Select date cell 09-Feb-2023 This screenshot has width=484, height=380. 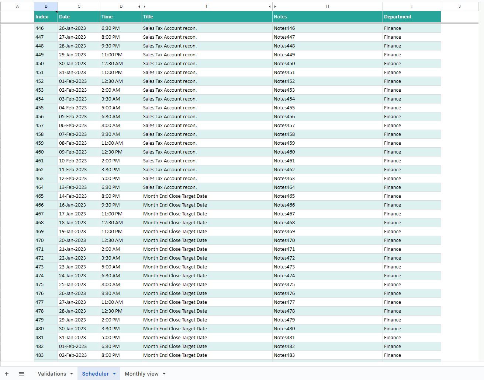[79, 152]
